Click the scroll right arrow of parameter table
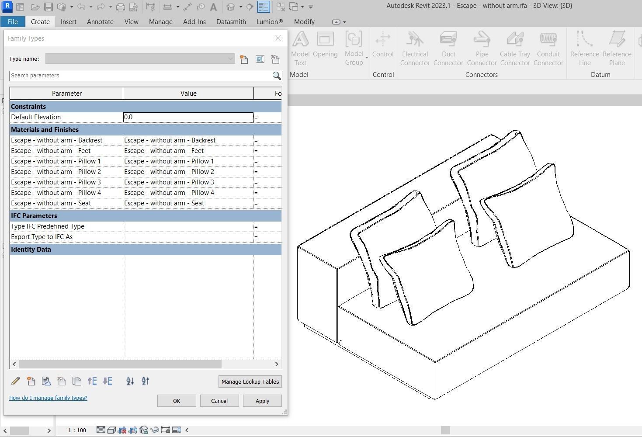Screen dimensions: 642x437 click(x=277, y=364)
